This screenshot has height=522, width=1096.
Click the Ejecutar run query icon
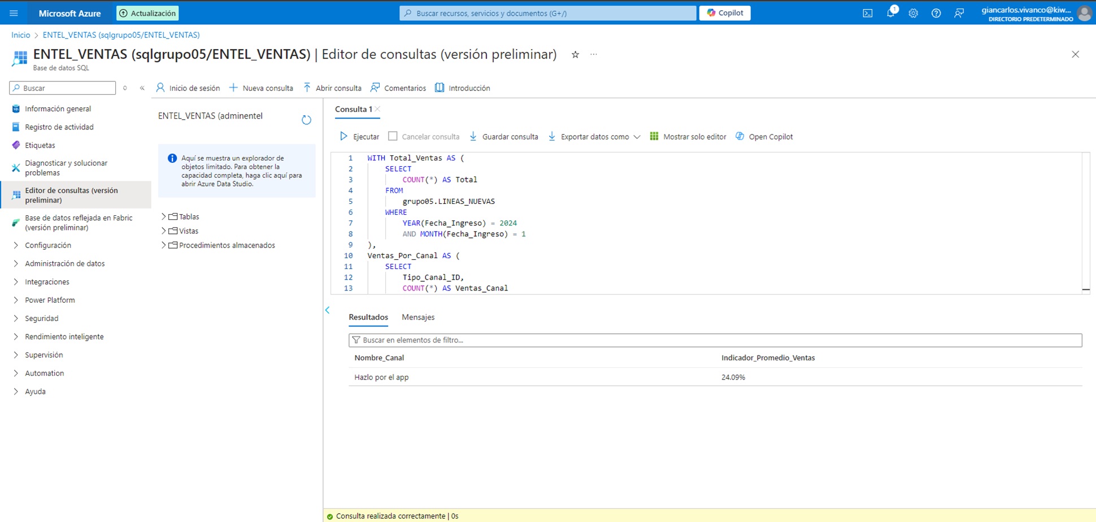[343, 136]
